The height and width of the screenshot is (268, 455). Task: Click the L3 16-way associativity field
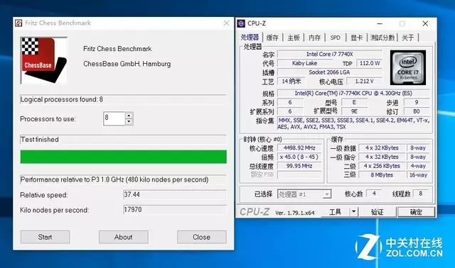coord(418,175)
